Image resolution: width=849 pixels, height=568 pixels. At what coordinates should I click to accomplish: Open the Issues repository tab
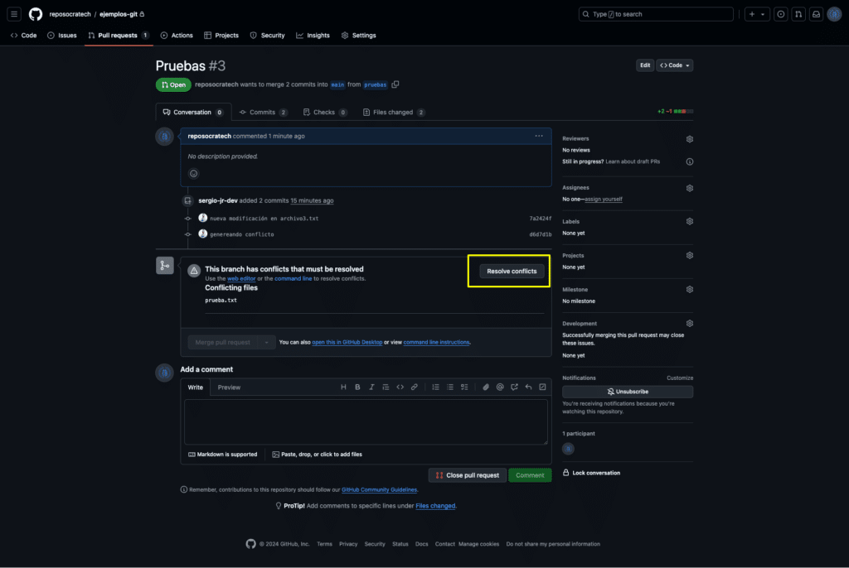61,35
